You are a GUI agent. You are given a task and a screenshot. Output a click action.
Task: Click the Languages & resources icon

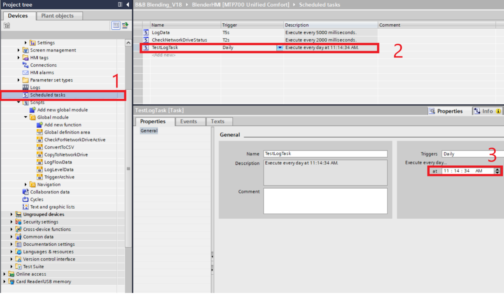point(18,252)
